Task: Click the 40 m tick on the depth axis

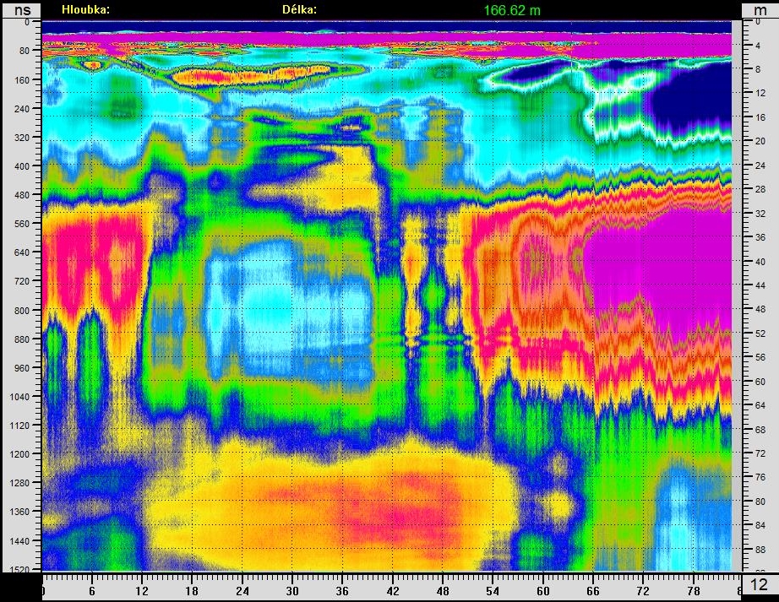Action: [759, 262]
